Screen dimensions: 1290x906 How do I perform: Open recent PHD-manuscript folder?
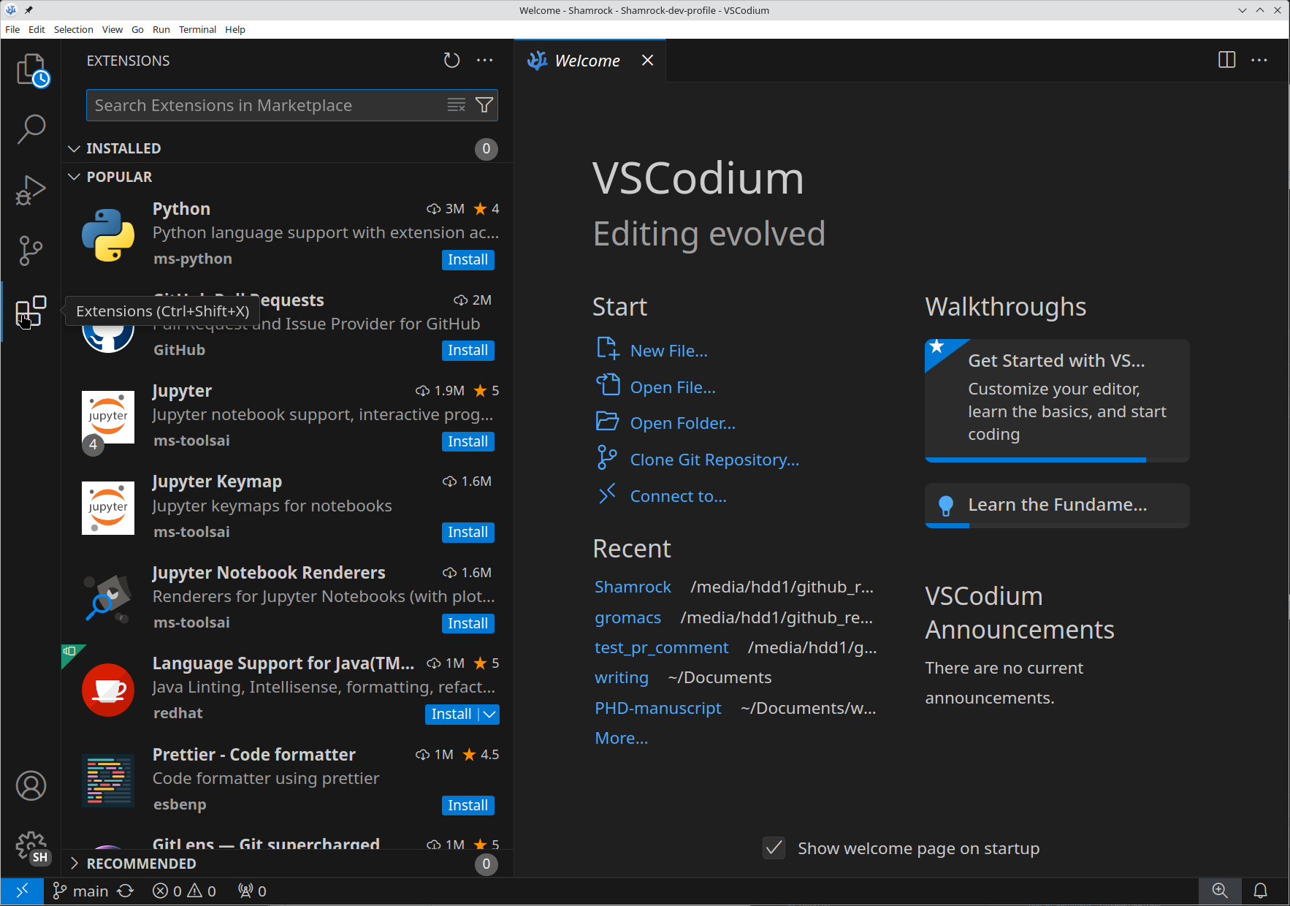657,708
